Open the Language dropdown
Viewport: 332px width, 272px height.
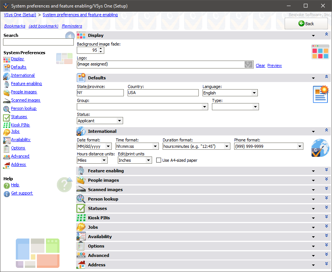254,93
